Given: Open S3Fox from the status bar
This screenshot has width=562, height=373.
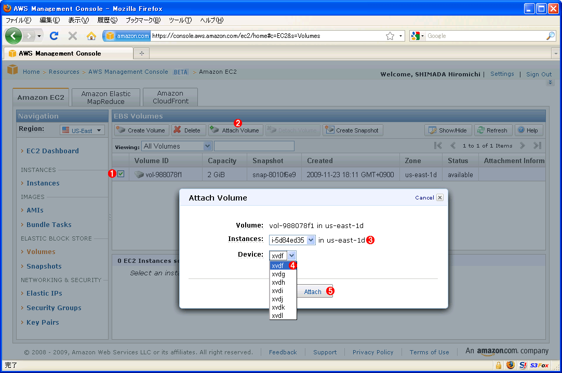Looking at the screenshot, I should tap(540, 365).
